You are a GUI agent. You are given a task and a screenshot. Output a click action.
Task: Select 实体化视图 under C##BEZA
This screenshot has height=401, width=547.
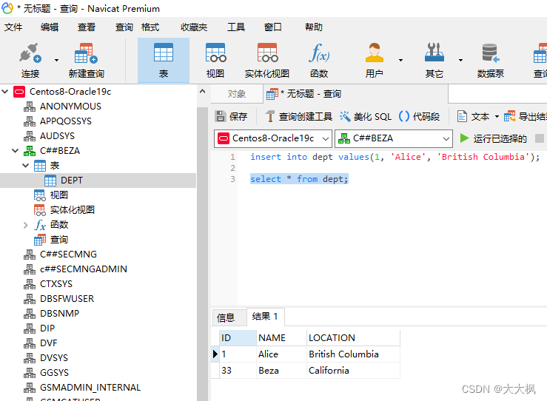coord(73,210)
